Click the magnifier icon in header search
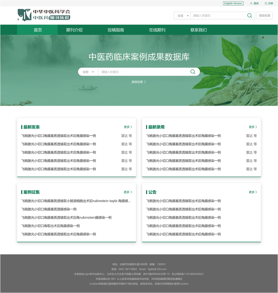The width and height of the screenshot is (278, 293). coord(250,16)
